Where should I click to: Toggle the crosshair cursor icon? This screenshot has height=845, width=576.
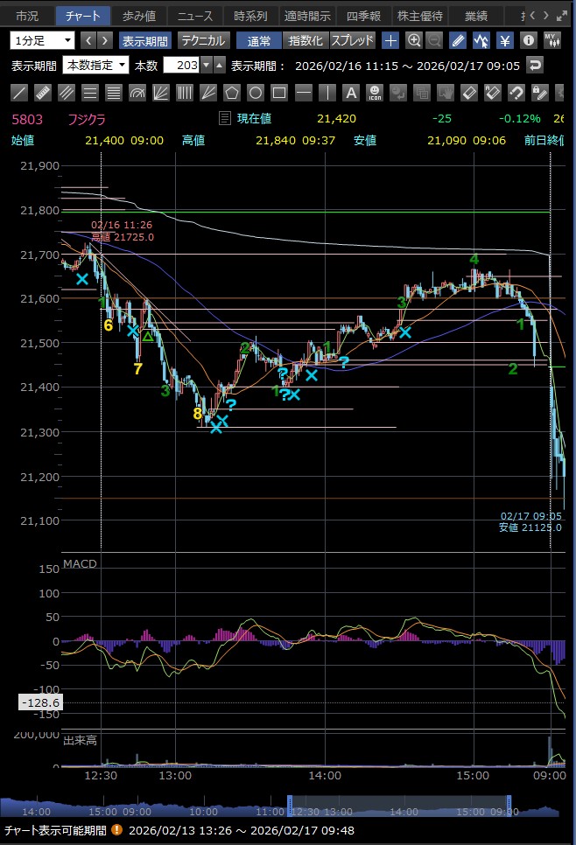[390, 40]
